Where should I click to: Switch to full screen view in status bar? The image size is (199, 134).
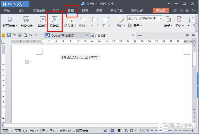pyautogui.click(x=105, y=131)
